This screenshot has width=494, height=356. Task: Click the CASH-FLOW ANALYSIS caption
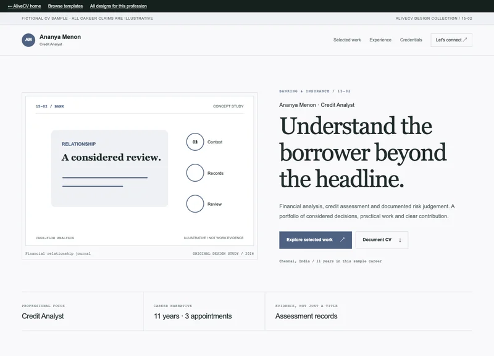tap(55, 238)
